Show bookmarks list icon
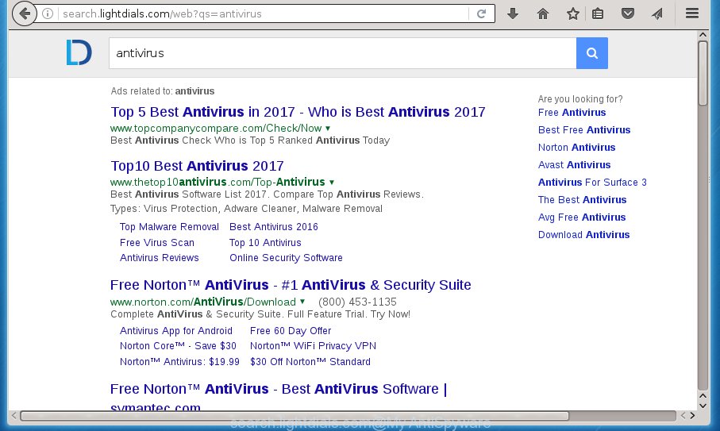The height and width of the screenshot is (431, 720). (598, 13)
